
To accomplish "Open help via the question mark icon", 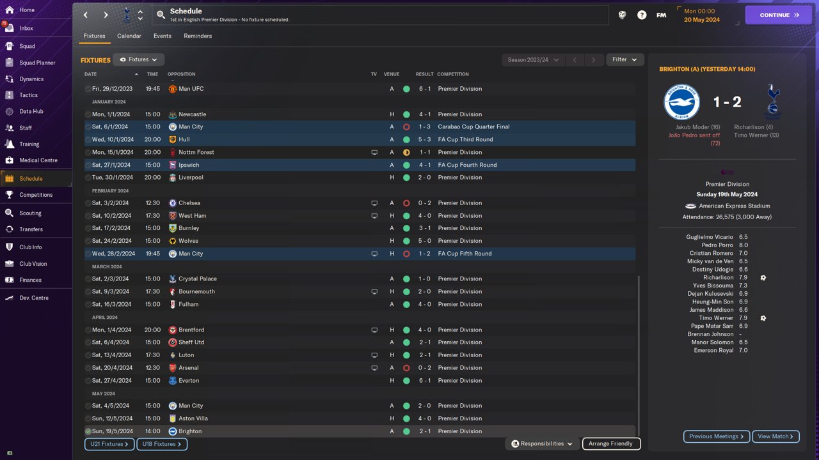I will [642, 15].
